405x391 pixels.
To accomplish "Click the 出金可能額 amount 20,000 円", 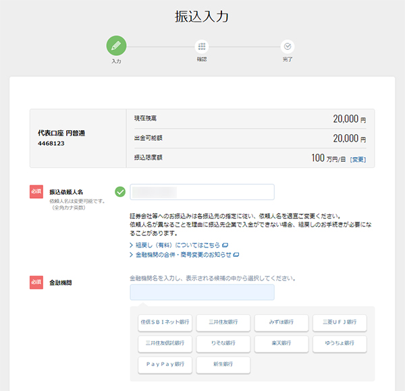I will click(x=349, y=139).
